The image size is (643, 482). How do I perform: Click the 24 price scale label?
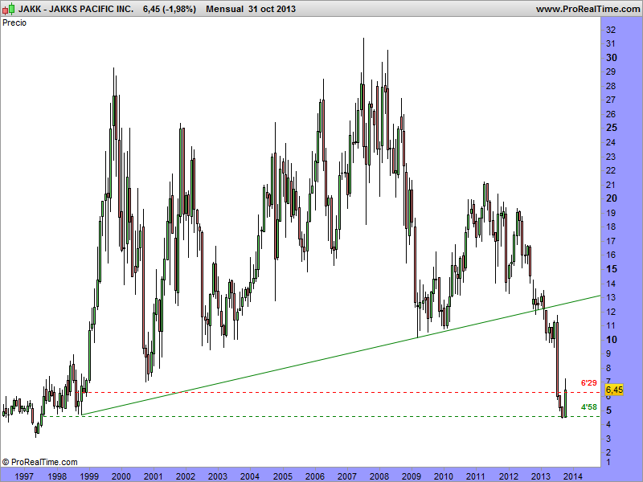(x=611, y=142)
